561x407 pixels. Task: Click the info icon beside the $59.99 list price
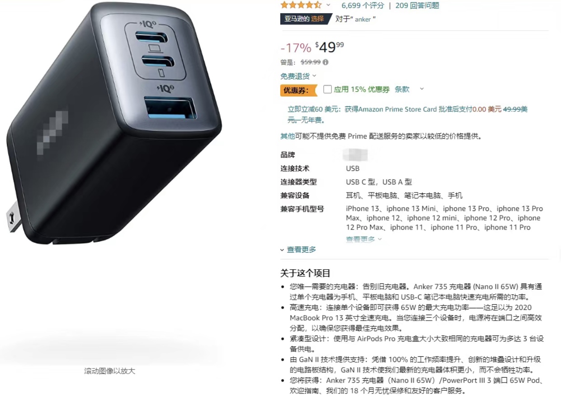(325, 62)
